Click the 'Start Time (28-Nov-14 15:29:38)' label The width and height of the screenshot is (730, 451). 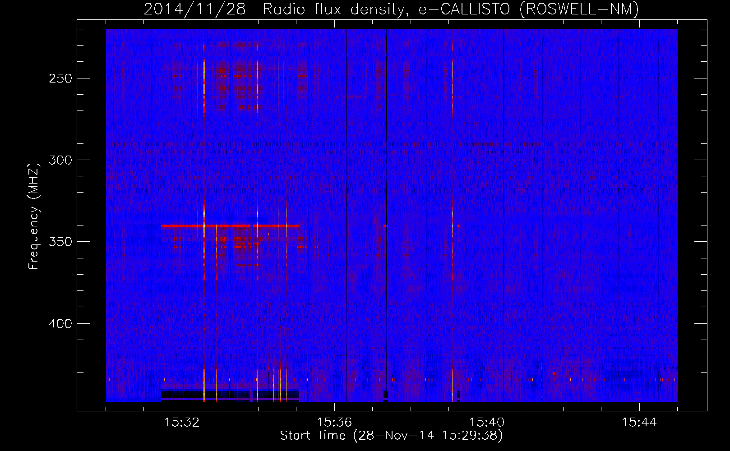(391, 436)
